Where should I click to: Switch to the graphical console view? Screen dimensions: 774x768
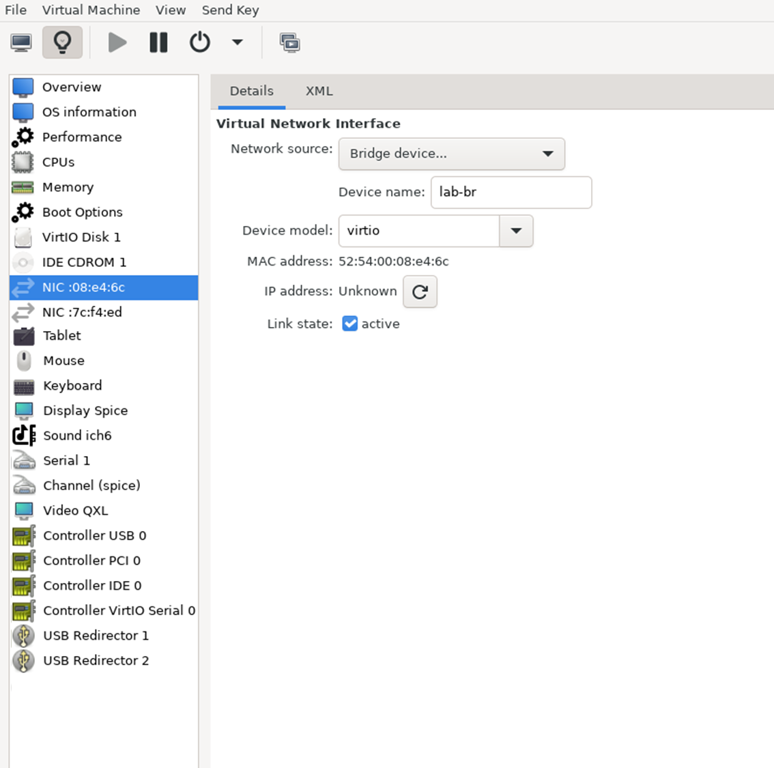click(x=21, y=42)
